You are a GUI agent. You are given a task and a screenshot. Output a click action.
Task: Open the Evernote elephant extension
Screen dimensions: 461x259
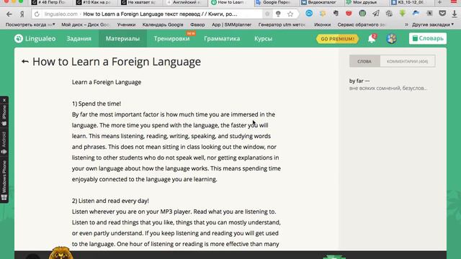point(336,14)
